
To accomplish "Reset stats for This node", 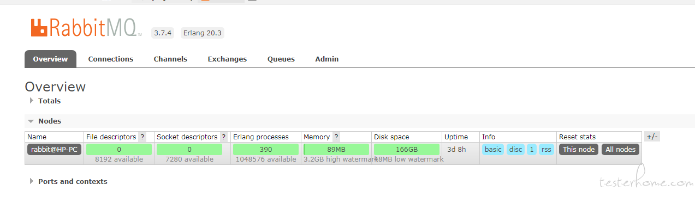I will [x=579, y=149].
